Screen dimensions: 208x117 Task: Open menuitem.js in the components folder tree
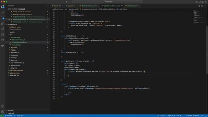[x=16, y=45]
